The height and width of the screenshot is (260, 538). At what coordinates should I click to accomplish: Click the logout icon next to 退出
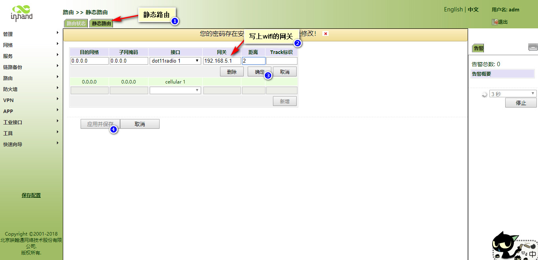click(495, 22)
